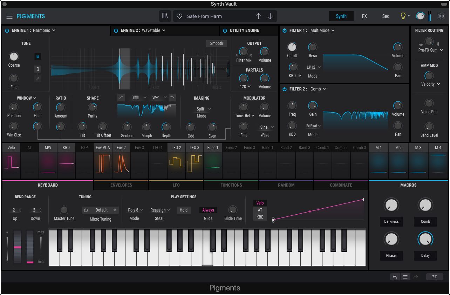The width and height of the screenshot is (450, 295).
Task: Open the Poly 8 mode dropdown
Action: [x=135, y=210]
